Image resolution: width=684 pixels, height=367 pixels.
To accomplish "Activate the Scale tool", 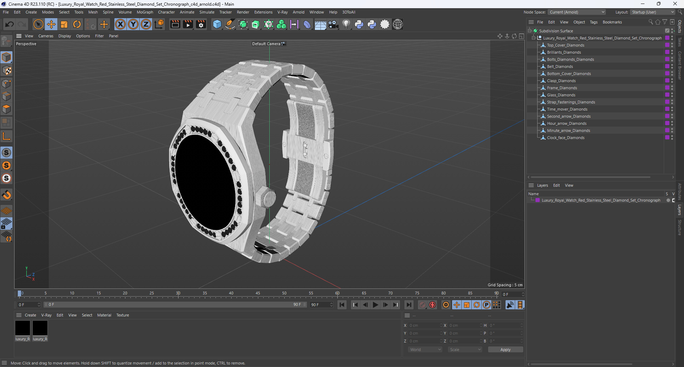I will [x=64, y=24].
